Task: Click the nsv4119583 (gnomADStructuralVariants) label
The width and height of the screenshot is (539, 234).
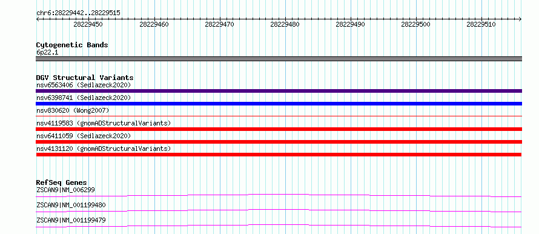Action: pos(104,123)
